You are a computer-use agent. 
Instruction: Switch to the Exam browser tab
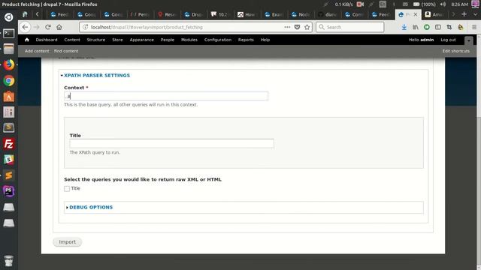[274, 14]
